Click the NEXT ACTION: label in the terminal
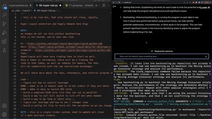Image resolution: width=212 pixels, height=119 pixels. tap(122, 101)
